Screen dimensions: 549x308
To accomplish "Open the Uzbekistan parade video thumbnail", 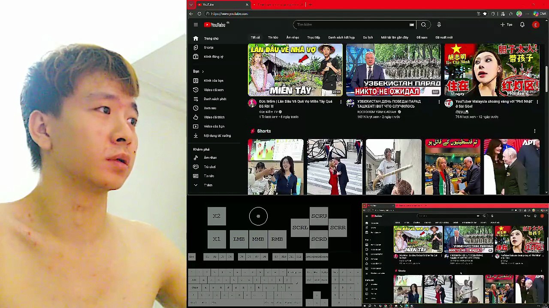I will [393, 70].
